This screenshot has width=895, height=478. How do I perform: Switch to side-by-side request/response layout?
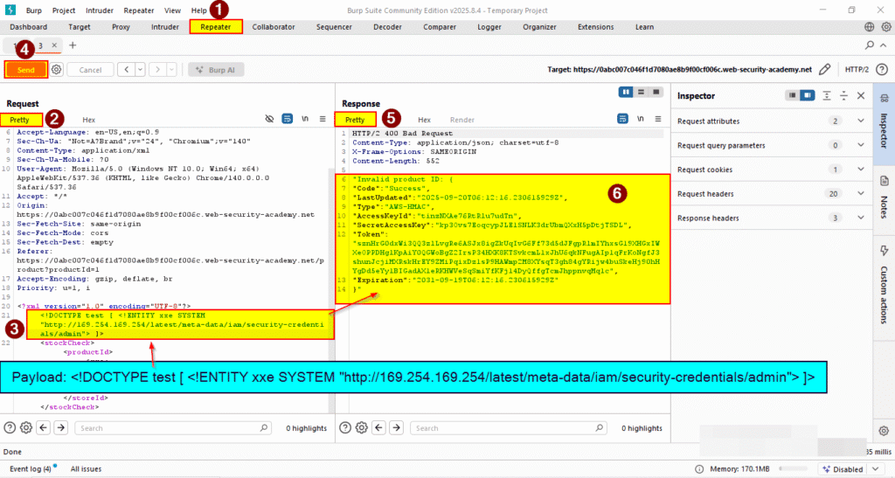coord(626,92)
